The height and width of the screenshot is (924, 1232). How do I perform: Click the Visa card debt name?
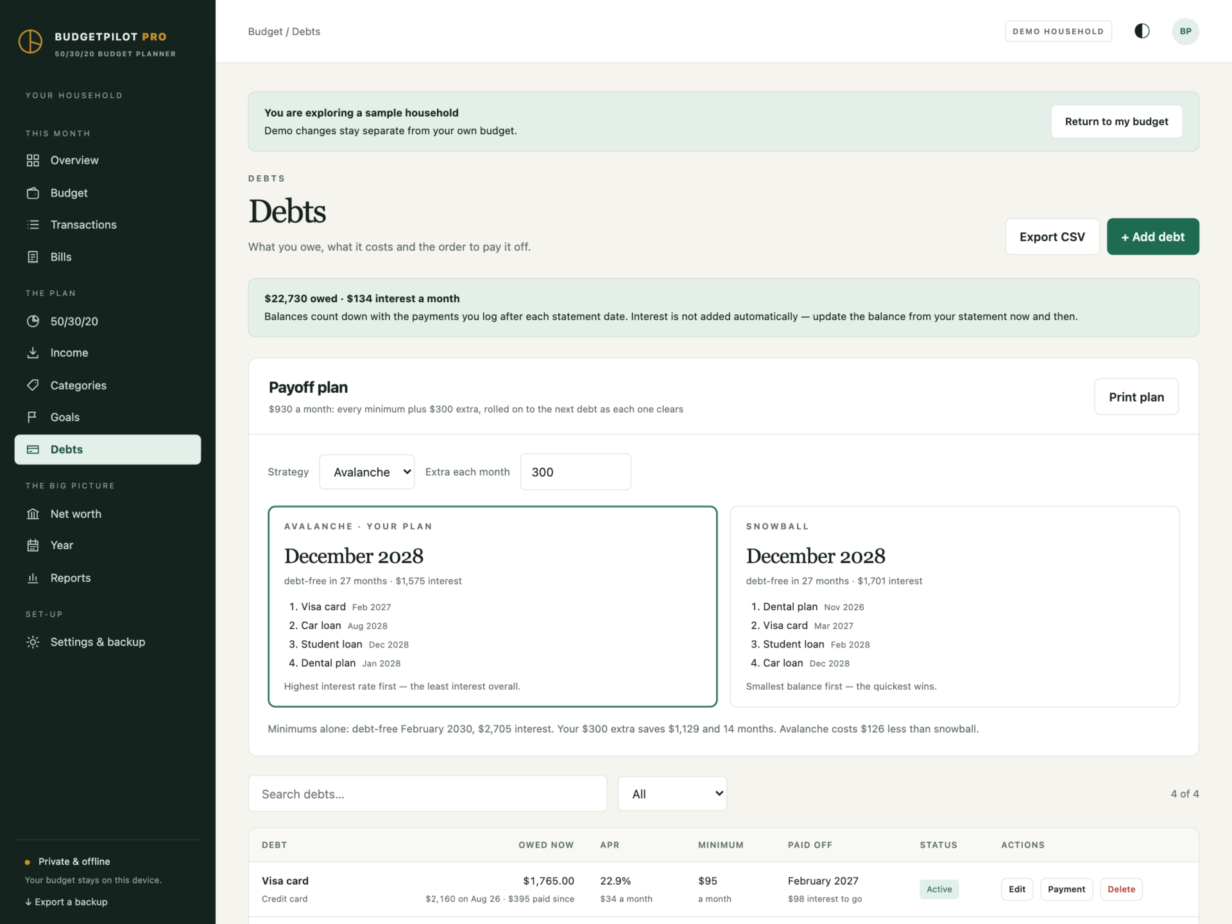pos(285,881)
